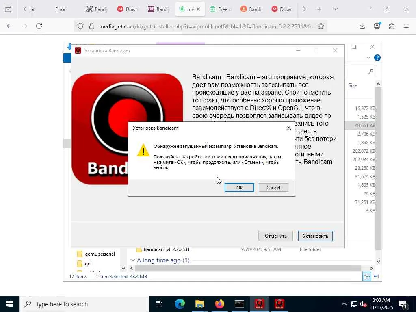Select the 49,651 KB file row

click(x=360, y=125)
